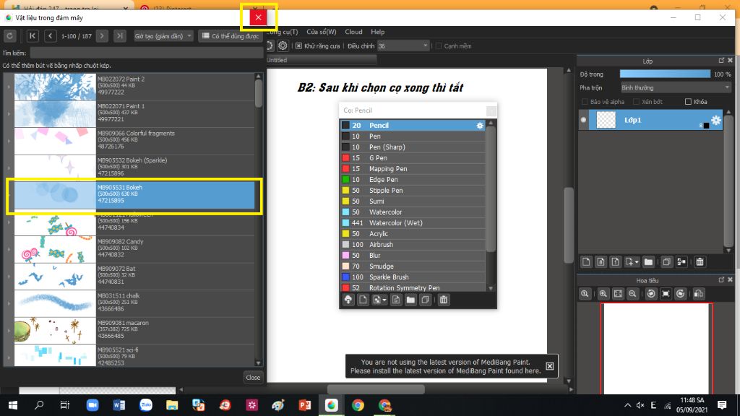Add a new 8-bit layer
The height and width of the screenshot is (416, 740).
coord(601,261)
